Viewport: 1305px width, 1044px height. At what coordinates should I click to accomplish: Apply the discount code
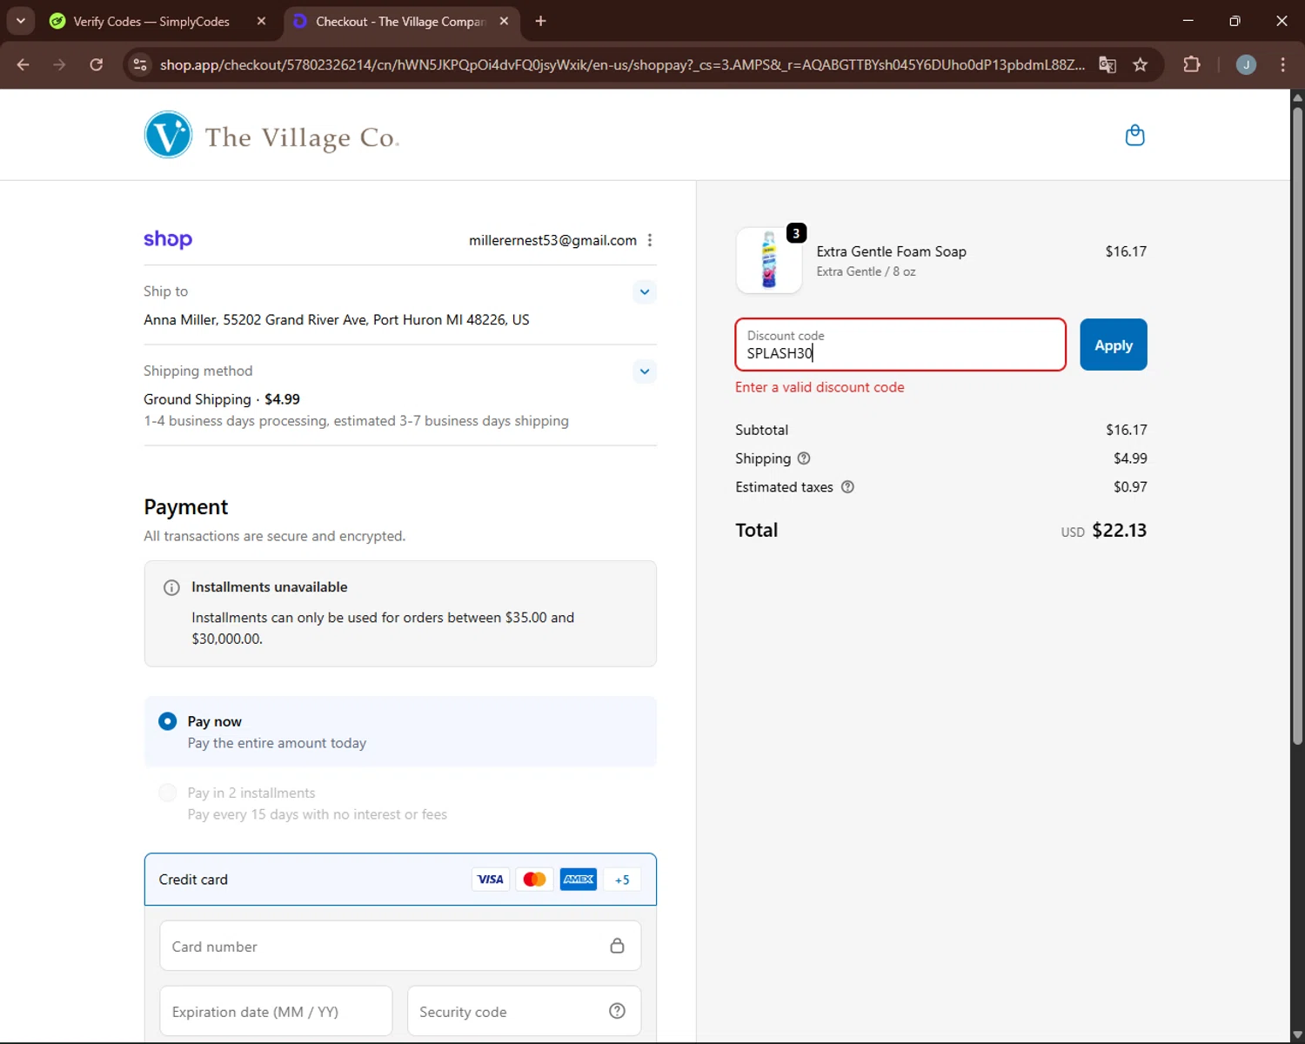[x=1113, y=345]
